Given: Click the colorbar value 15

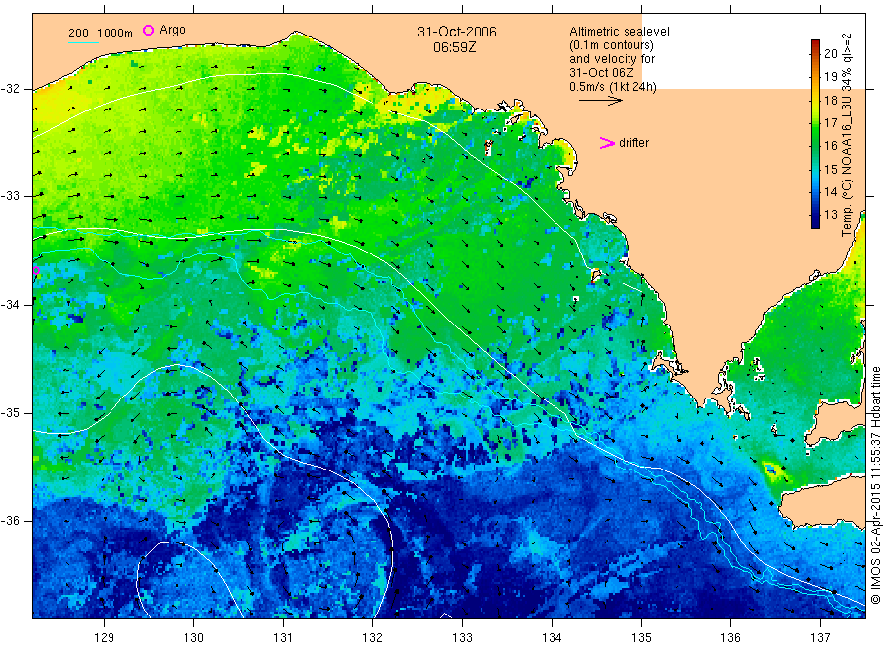Looking at the screenshot, I should [x=830, y=169].
